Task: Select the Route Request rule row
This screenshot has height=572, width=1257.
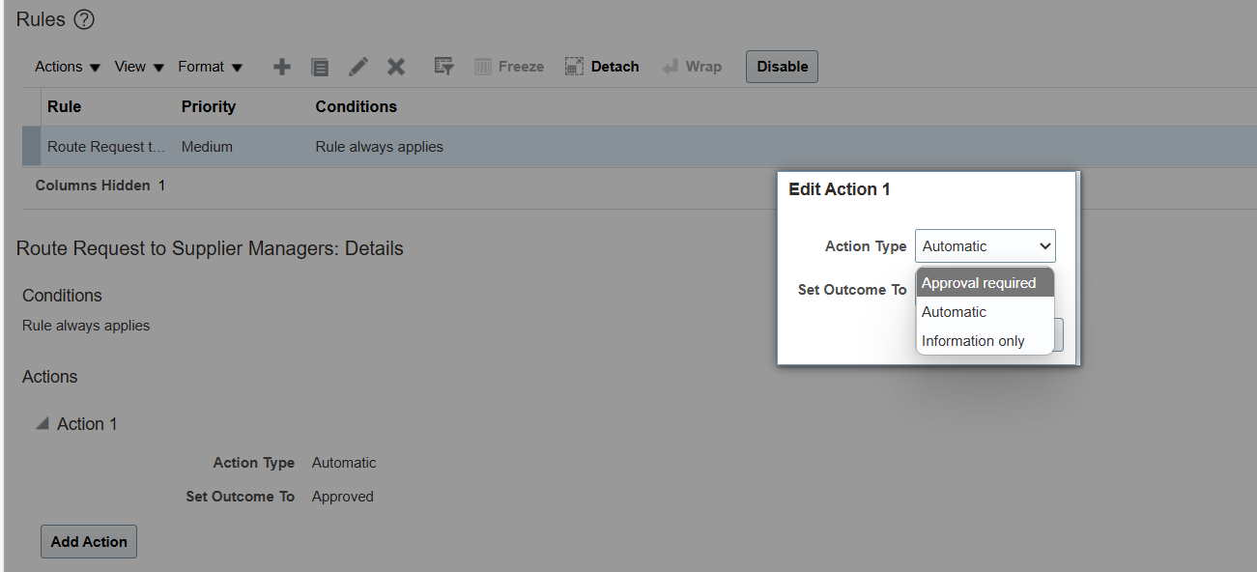Action: point(639,147)
